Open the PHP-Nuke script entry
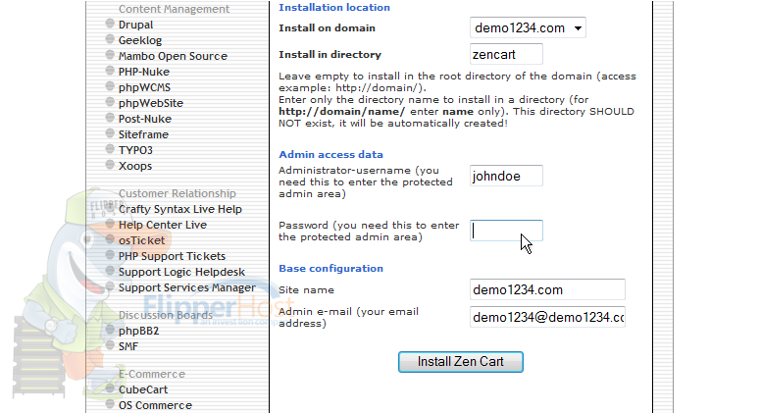This screenshot has height=414, width=761. coord(143,72)
